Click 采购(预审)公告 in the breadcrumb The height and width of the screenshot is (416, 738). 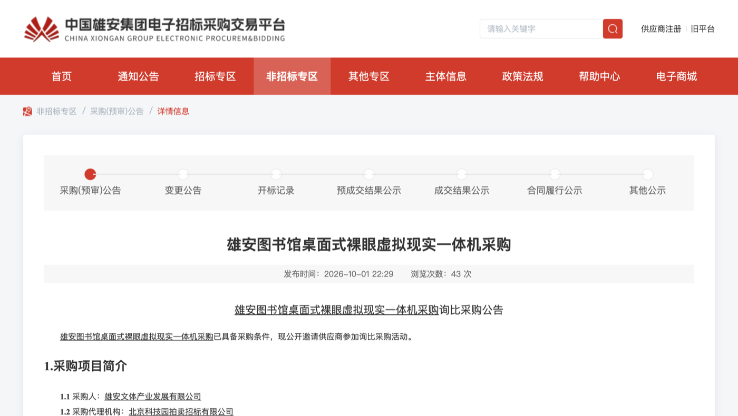click(116, 112)
